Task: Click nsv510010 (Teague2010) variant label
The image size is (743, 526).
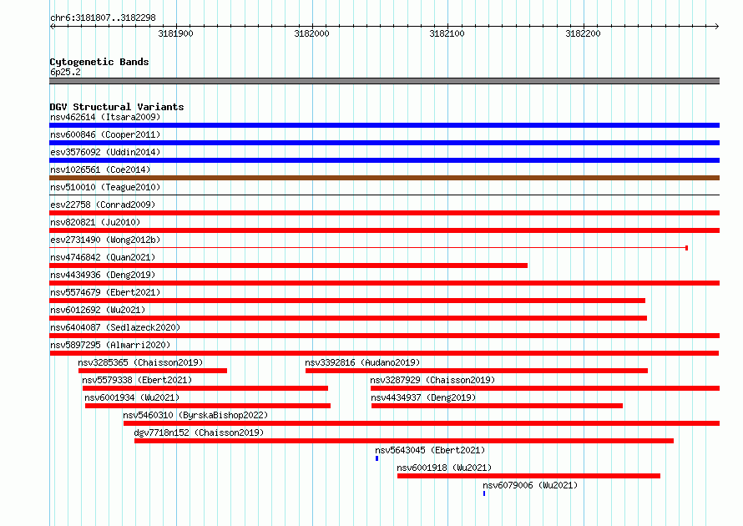Action: tap(105, 187)
